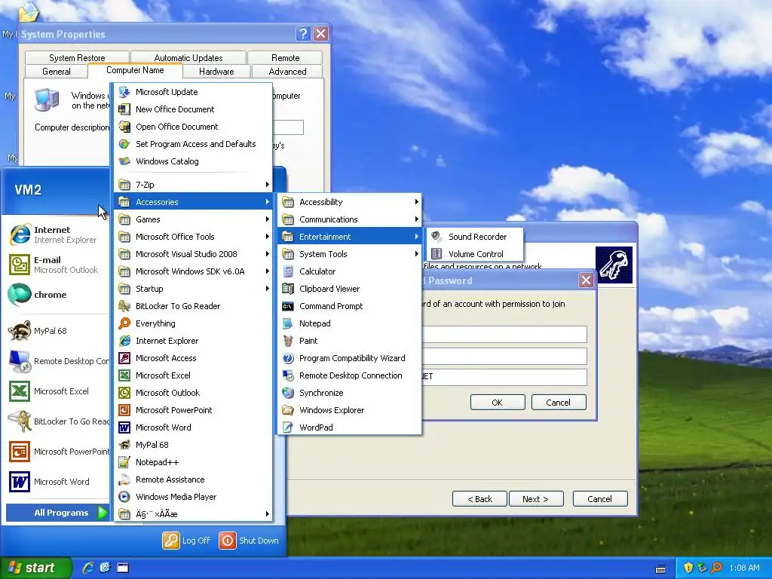Click Cancel in the Password dialog
The image size is (772, 579).
559,403
